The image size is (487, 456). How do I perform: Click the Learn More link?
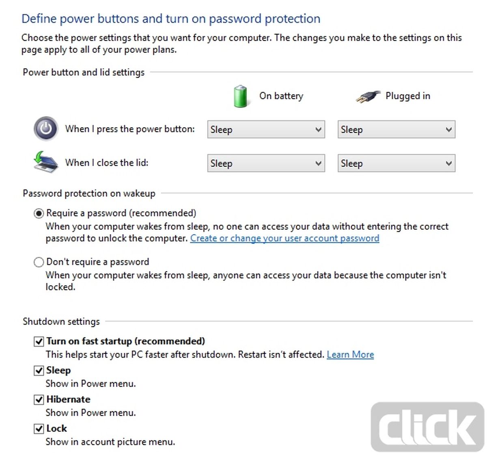[350, 355]
